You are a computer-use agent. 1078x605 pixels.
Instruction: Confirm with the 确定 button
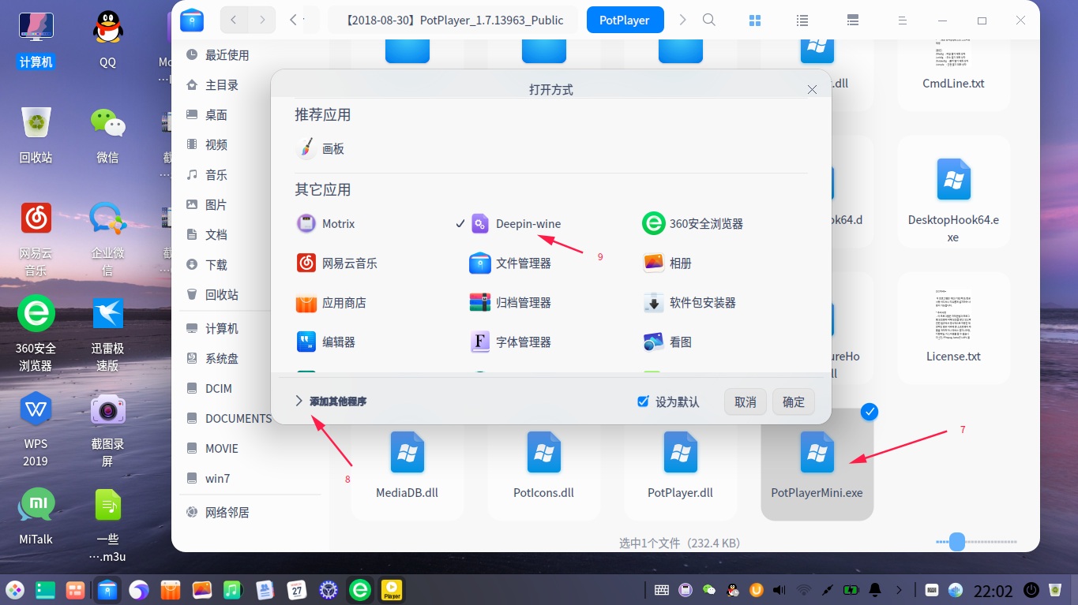click(x=794, y=401)
